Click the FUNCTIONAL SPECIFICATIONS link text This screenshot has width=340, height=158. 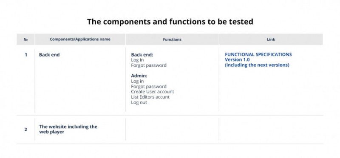(258, 54)
